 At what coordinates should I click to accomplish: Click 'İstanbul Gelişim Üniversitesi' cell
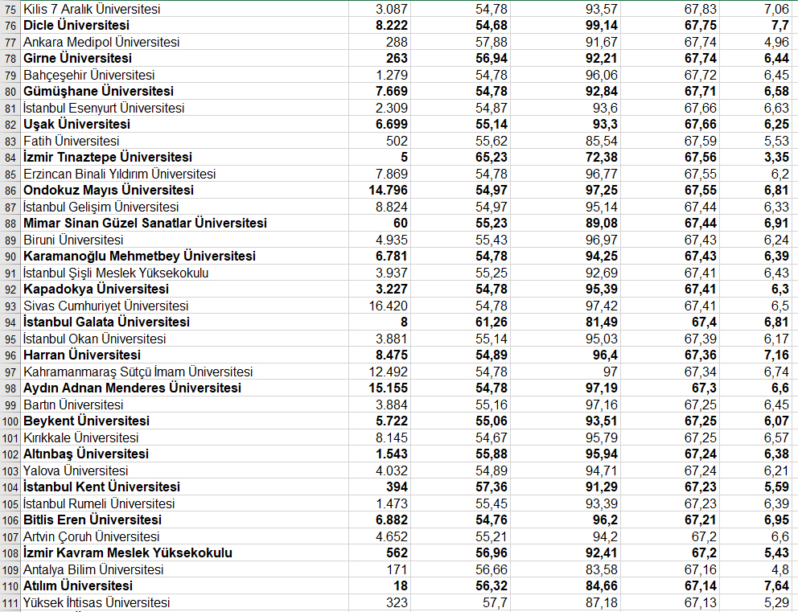(x=184, y=207)
